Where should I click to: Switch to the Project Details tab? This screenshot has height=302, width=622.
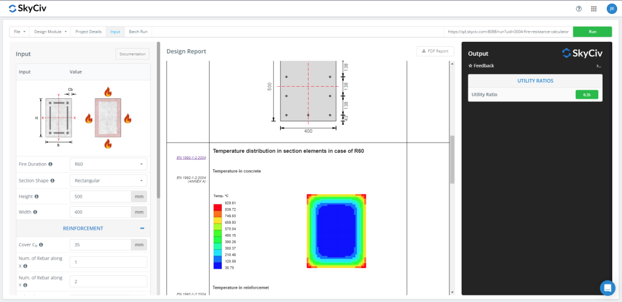[88, 31]
